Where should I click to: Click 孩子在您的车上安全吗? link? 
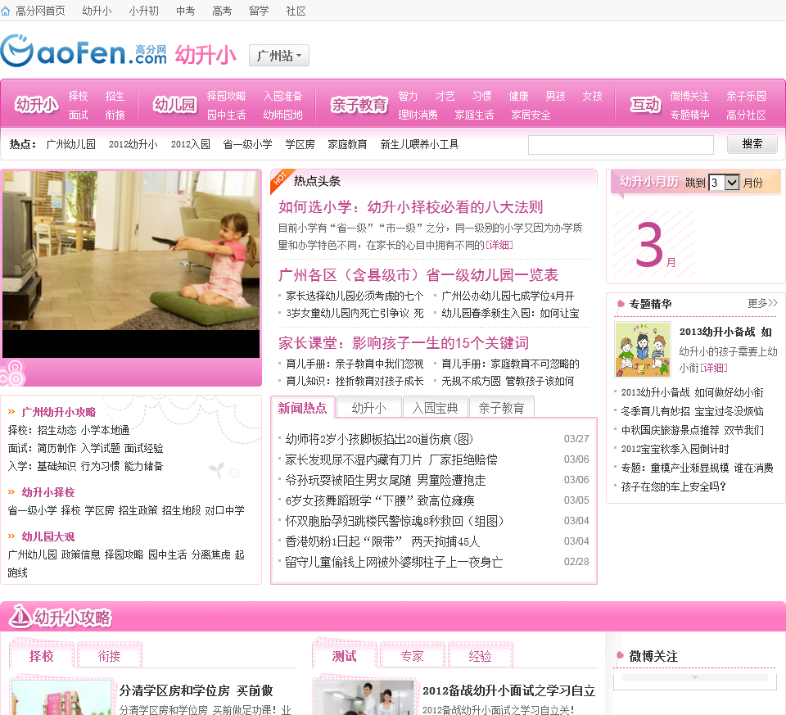[673, 486]
